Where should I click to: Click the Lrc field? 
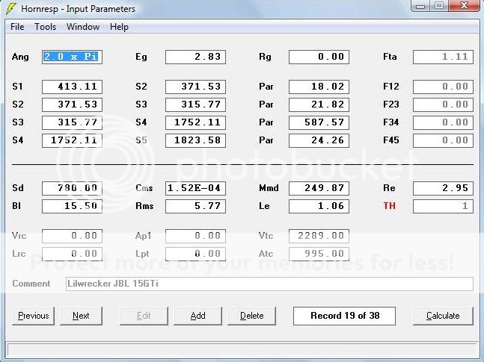pyautogui.click(x=72, y=254)
